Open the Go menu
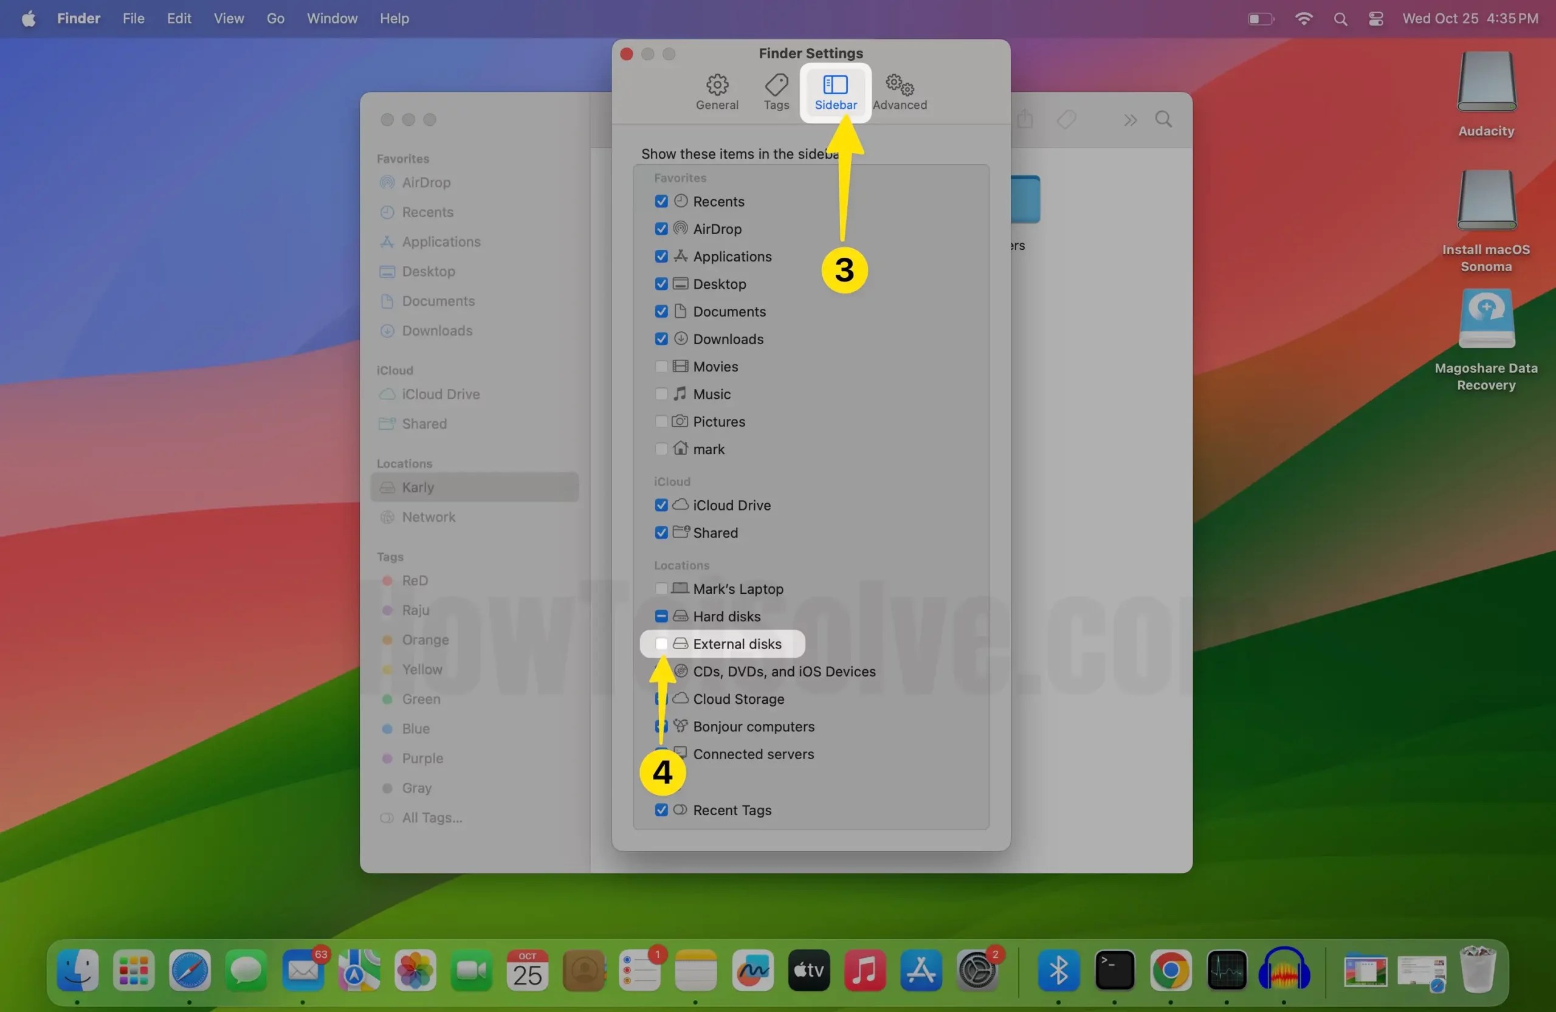This screenshot has height=1012, width=1556. tap(275, 18)
